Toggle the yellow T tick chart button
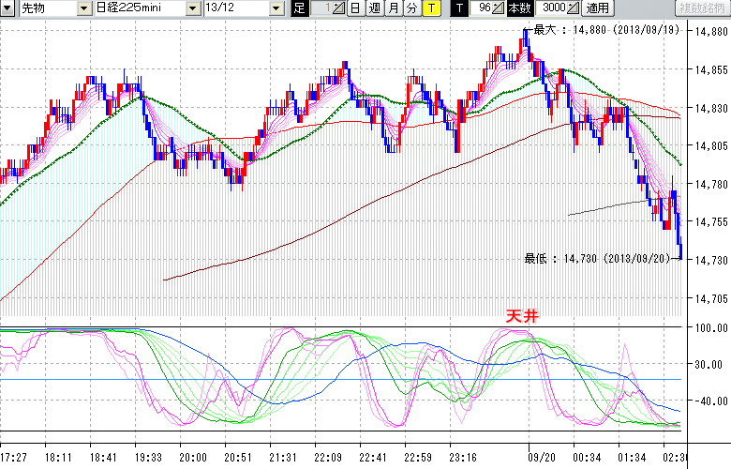The width and height of the screenshot is (731, 469). point(430,8)
